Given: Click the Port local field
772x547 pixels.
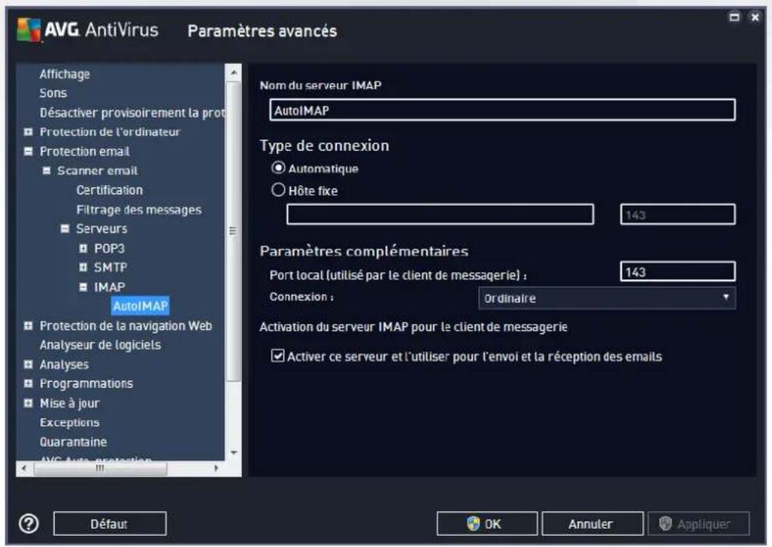Looking at the screenshot, I should click(678, 272).
